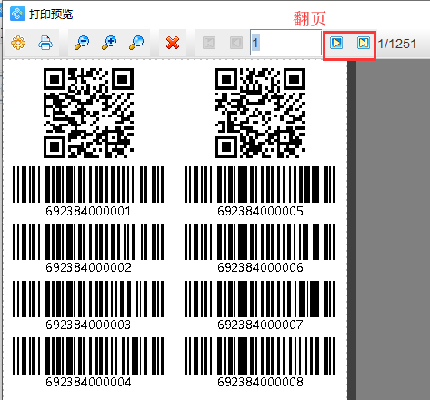
Task: Click the barcode above 692384000005
Action: (260, 185)
